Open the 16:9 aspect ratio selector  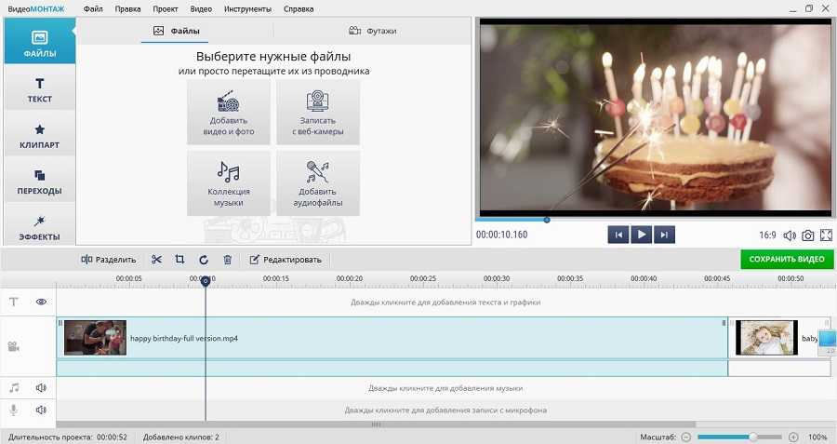(x=767, y=235)
